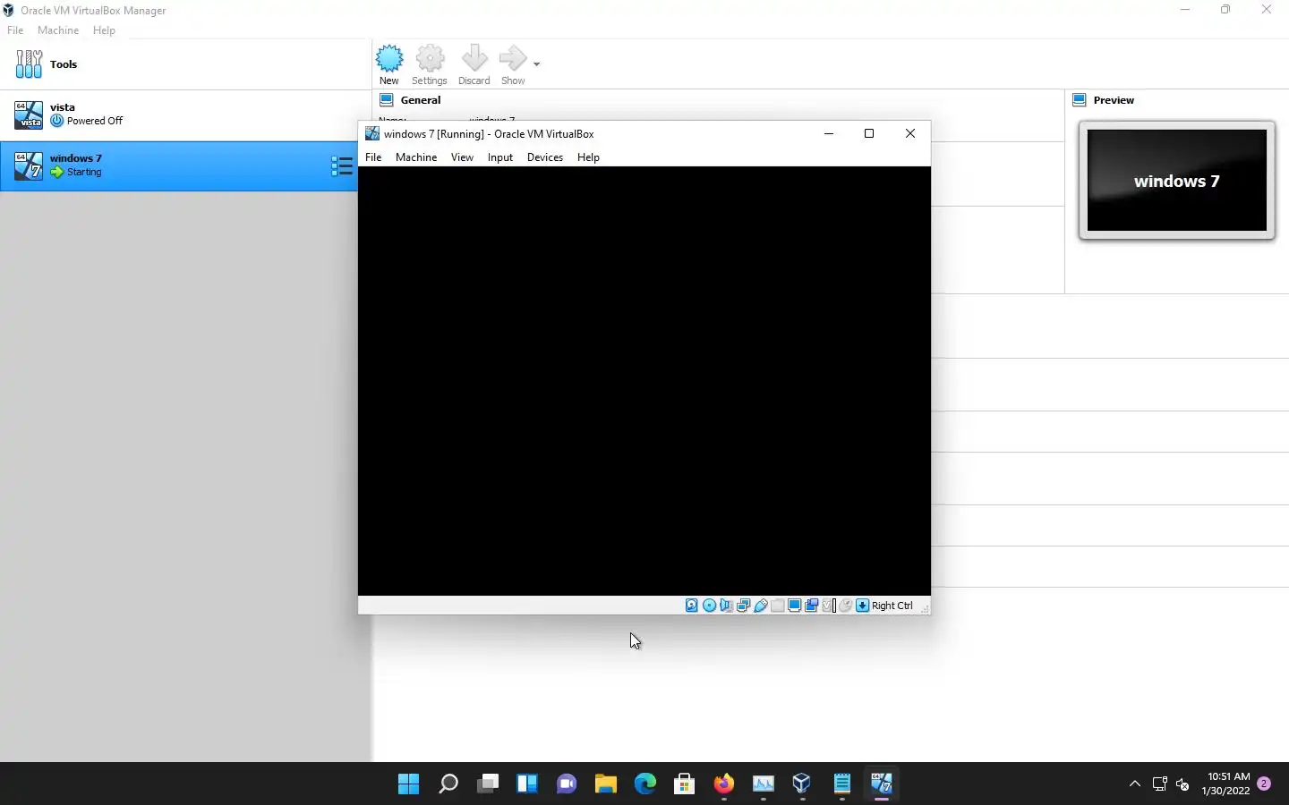Image resolution: width=1289 pixels, height=805 pixels.
Task: Click the Right Ctrl host key label
Action: coord(892,606)
